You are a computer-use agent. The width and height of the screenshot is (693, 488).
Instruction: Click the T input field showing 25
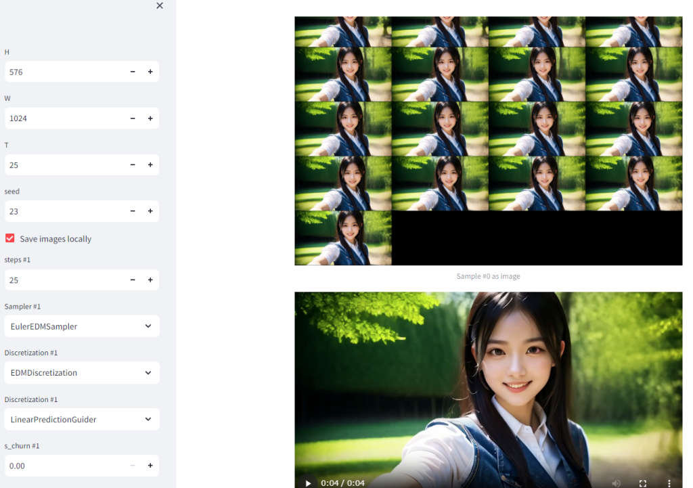(x=64, y=165)
